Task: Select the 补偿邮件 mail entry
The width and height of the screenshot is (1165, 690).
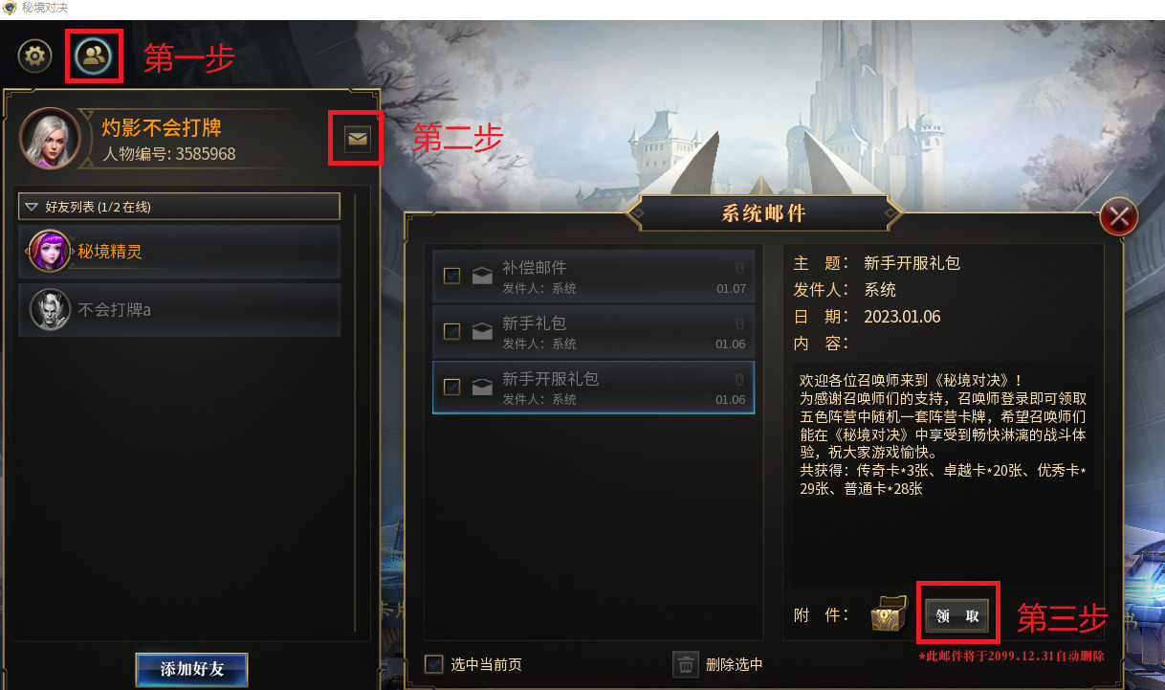Action: coord(593,277)
